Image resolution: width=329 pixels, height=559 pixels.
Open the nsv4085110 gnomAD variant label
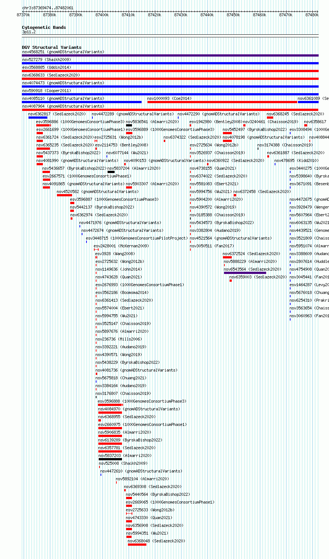pyautogui.click(x=63, y=98)
